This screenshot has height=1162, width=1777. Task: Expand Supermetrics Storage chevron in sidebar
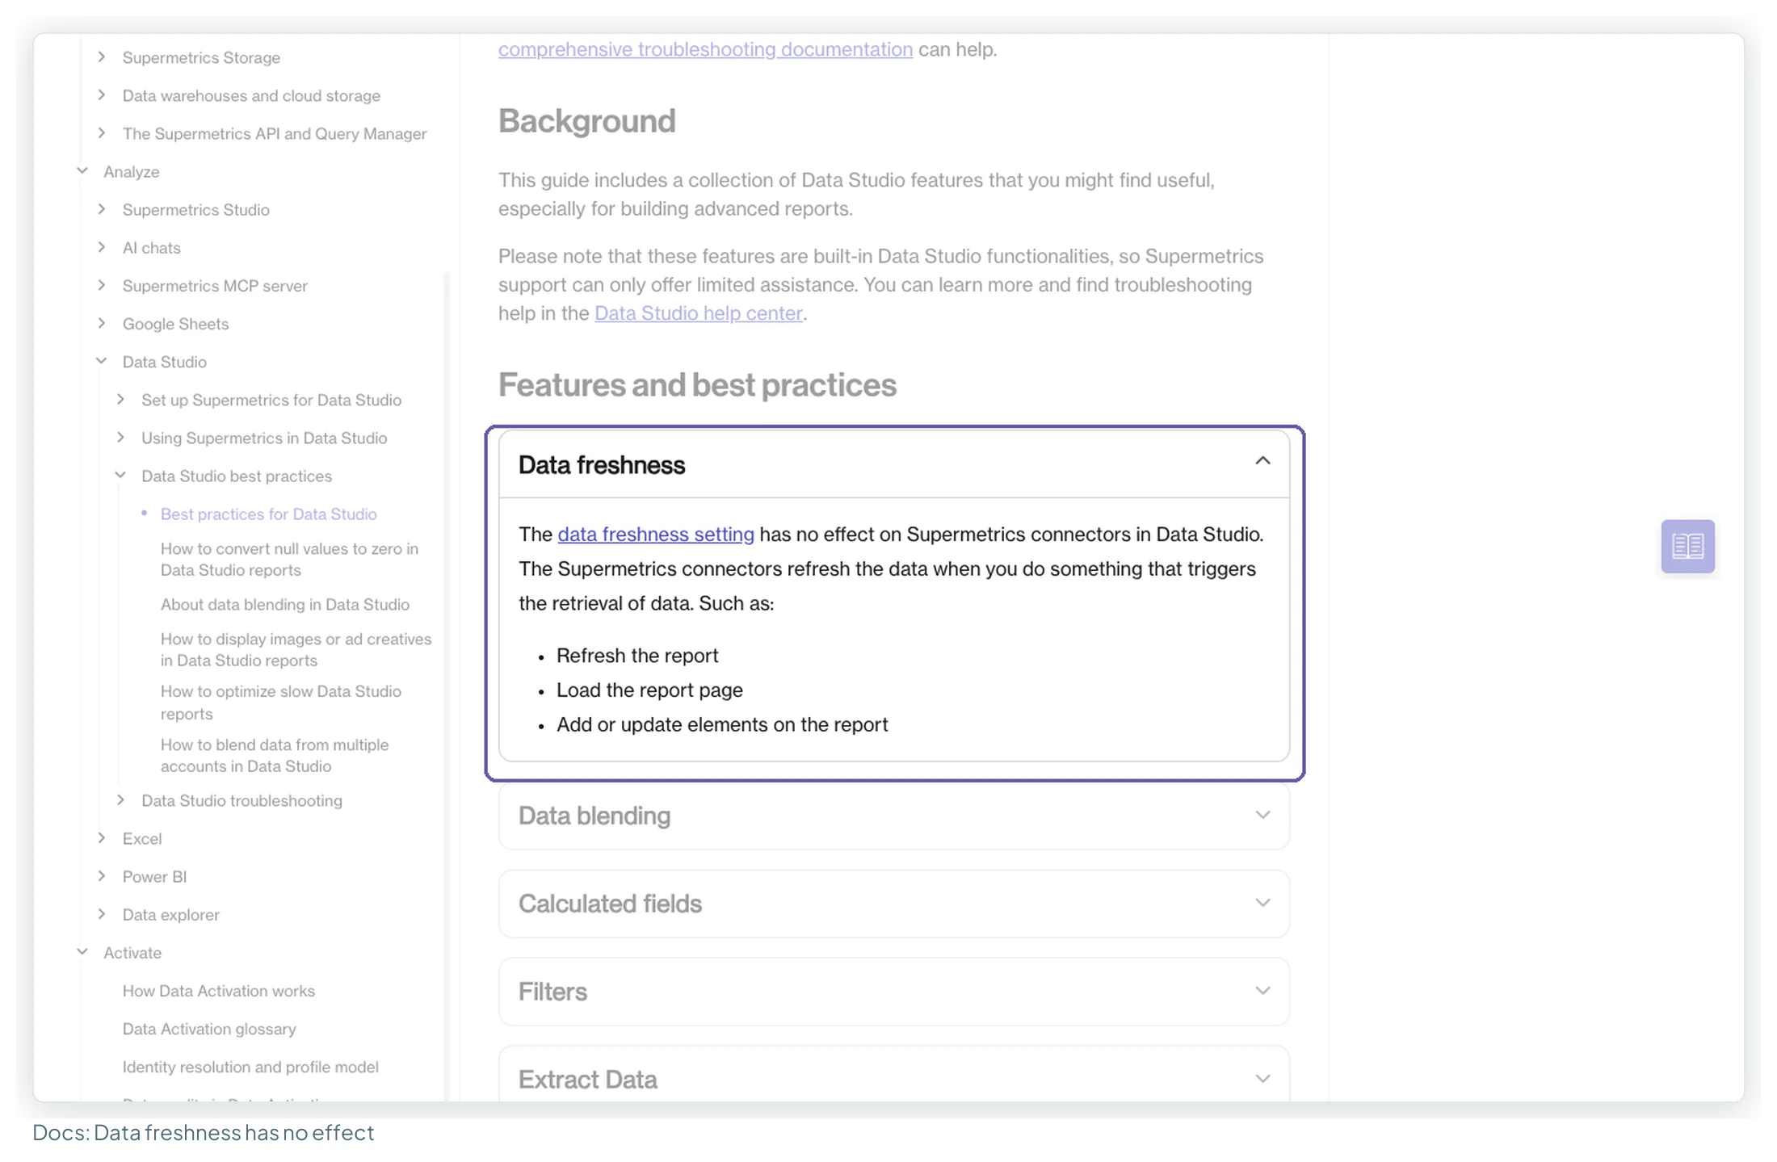click(102, 57)
